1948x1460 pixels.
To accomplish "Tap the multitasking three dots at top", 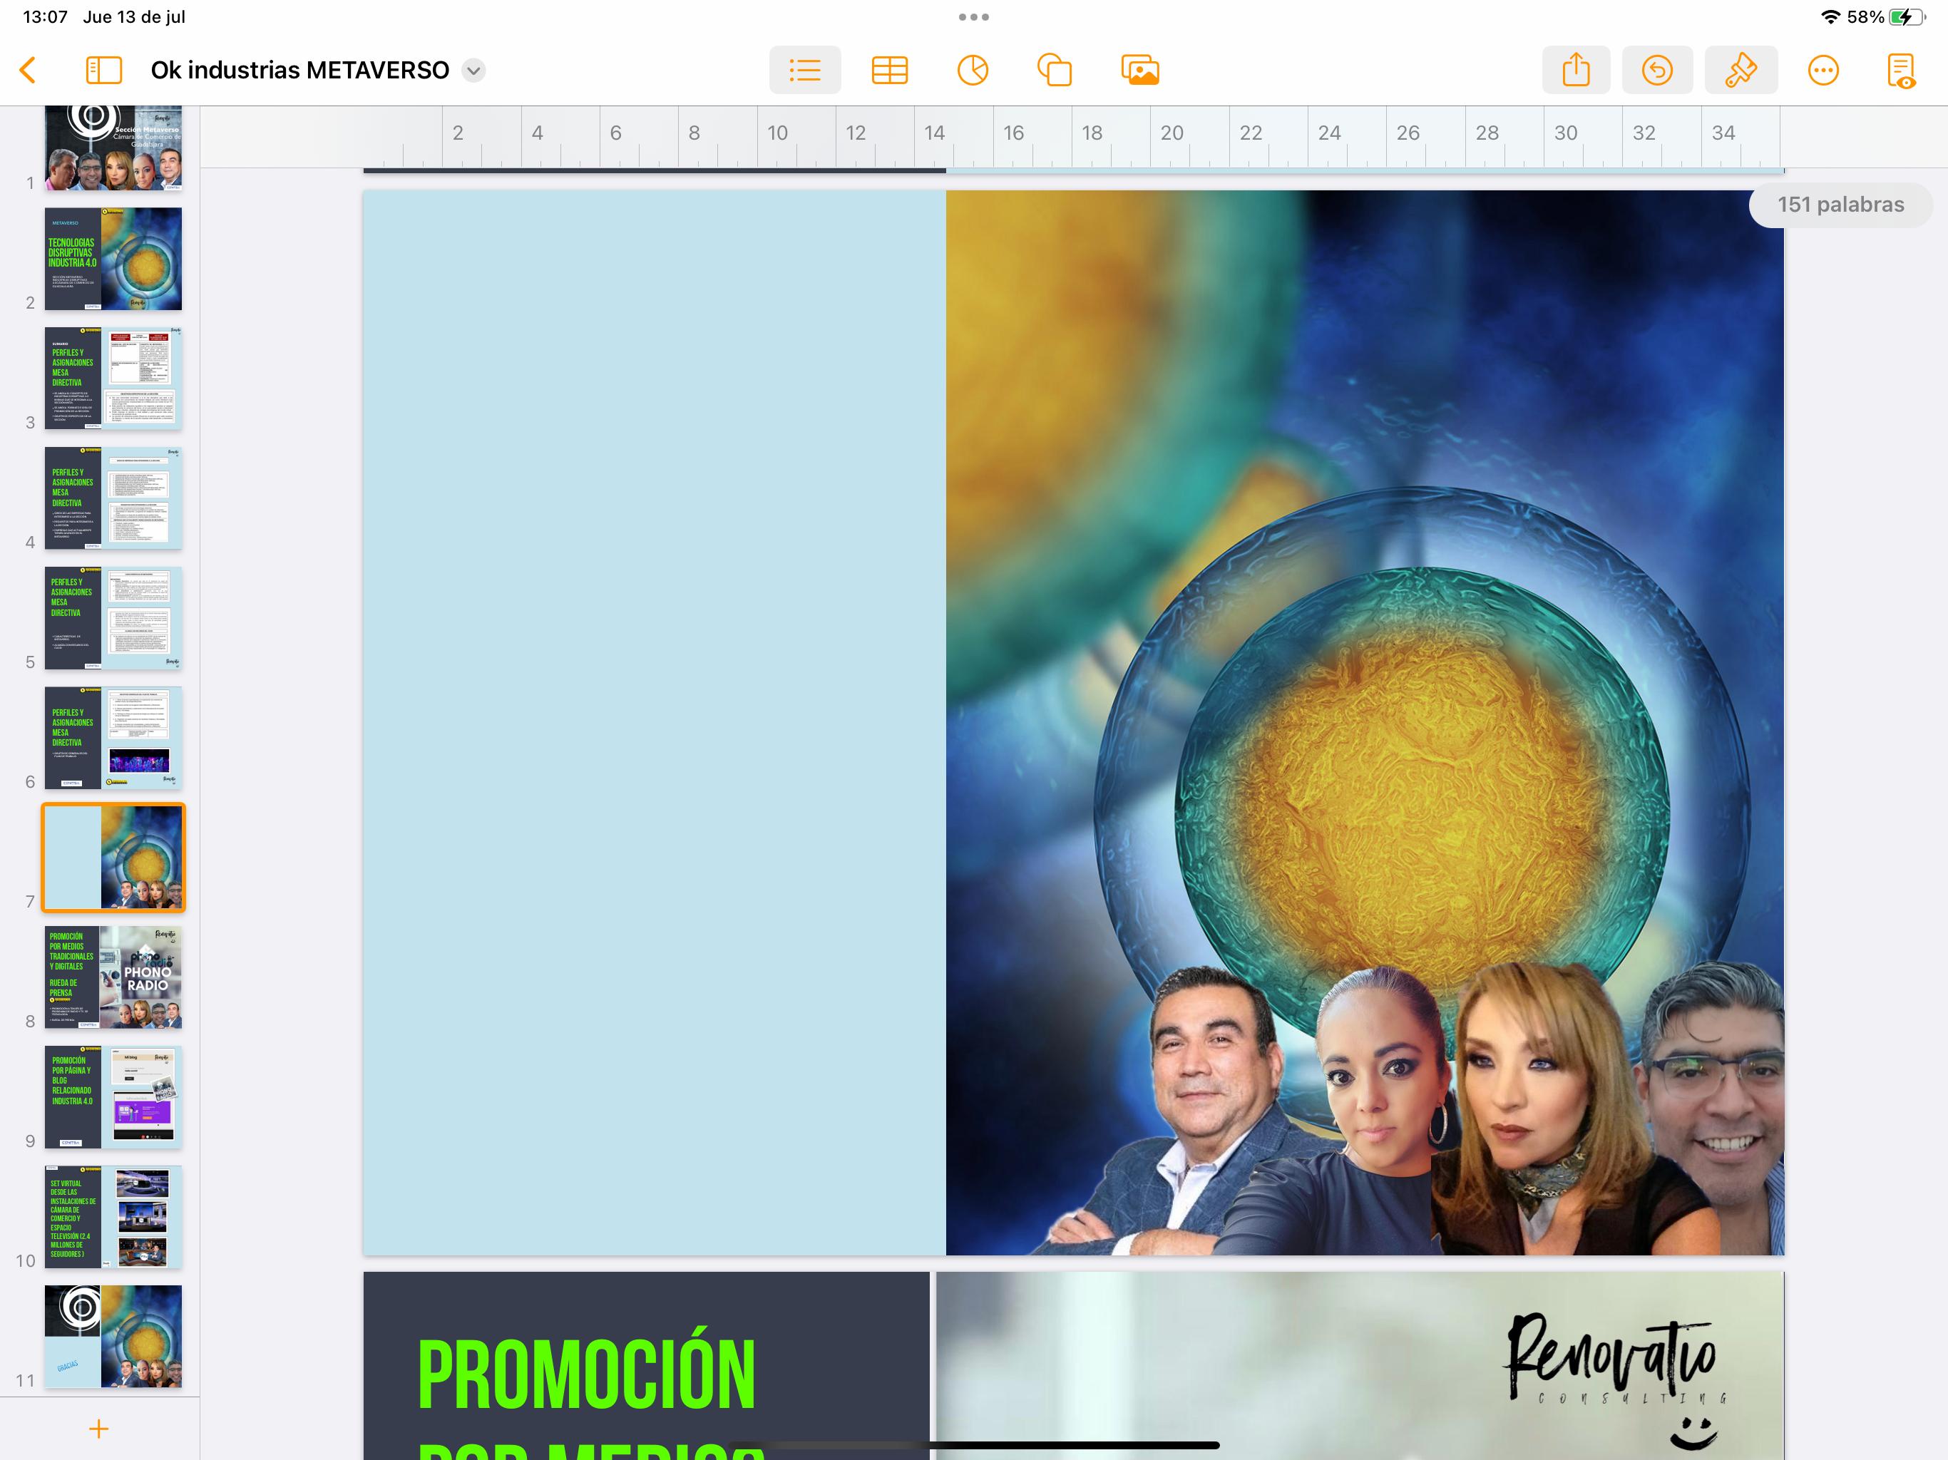I will point(973,16).
